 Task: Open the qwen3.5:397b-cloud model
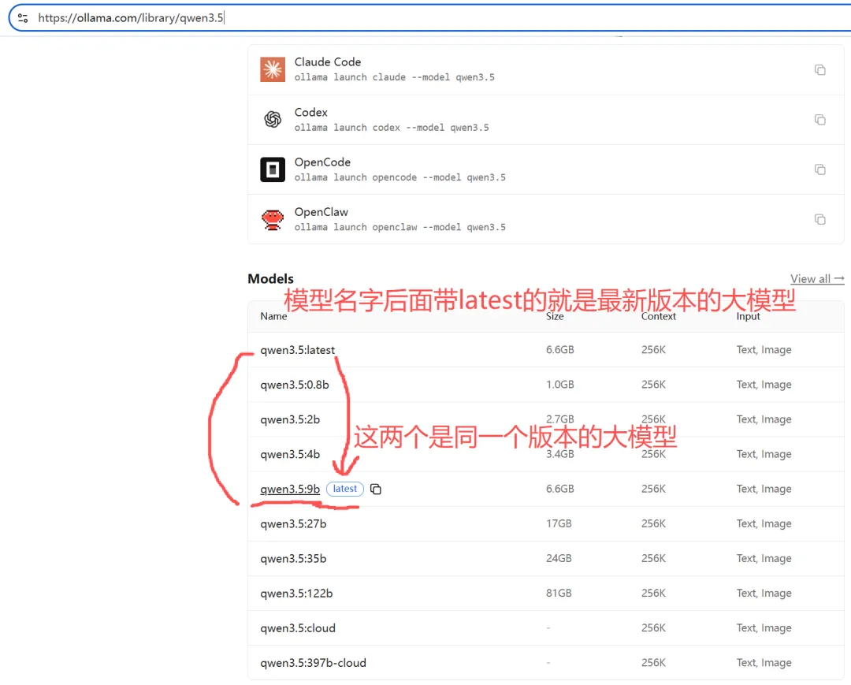pyautogui.click(x=313, y=663)
